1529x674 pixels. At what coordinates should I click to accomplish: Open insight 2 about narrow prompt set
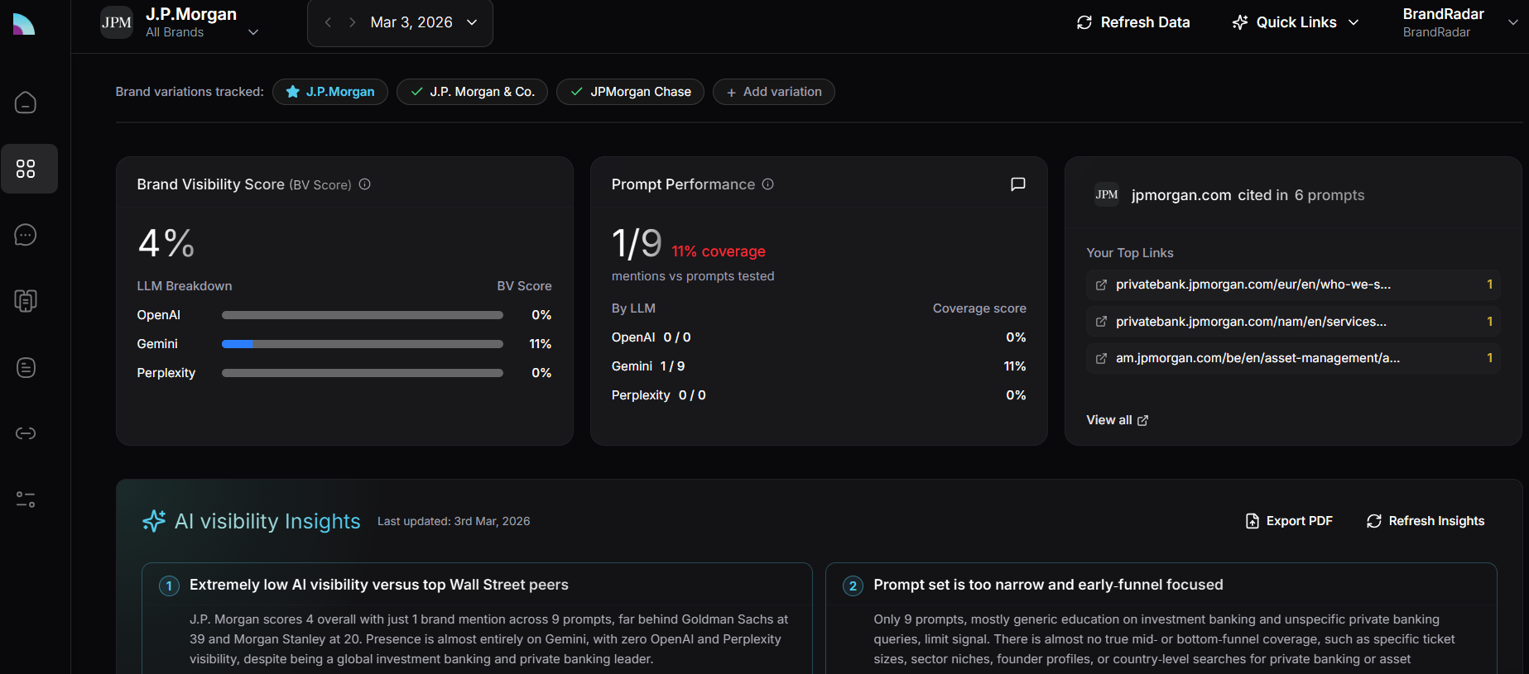point(1161,619)
